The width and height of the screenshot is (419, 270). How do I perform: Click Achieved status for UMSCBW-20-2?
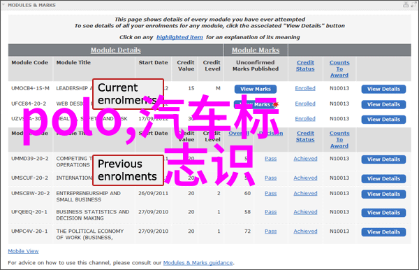click(x=305, y=193)
